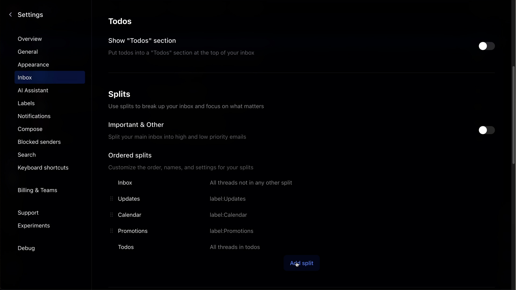Select the Updates split row
516x290 pixels.
129,199
